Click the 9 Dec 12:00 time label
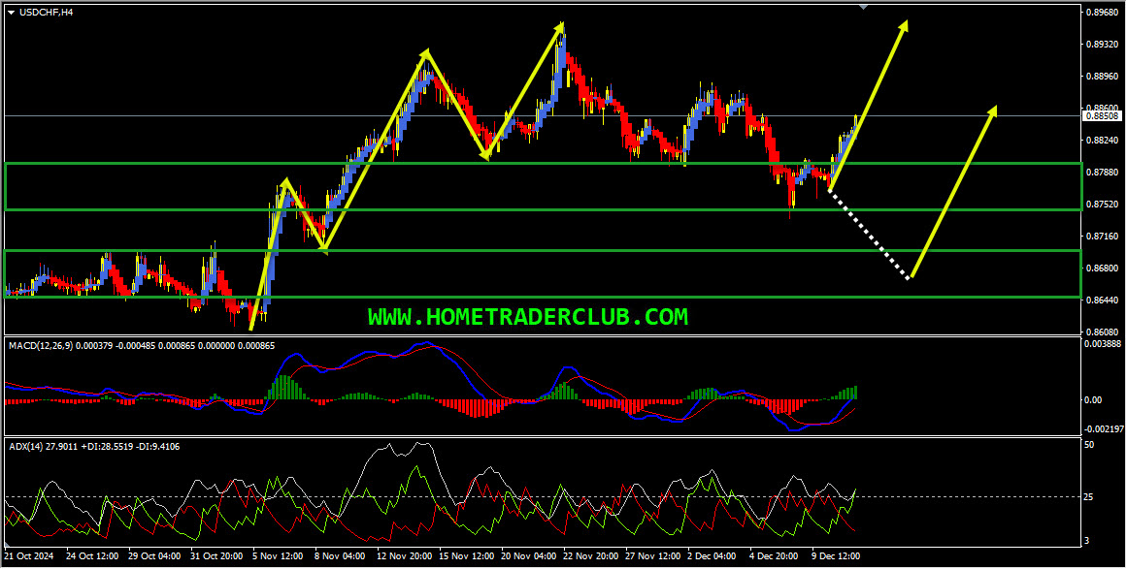Viewport: 1127px width, 569px height. click(x=836, y=556)
